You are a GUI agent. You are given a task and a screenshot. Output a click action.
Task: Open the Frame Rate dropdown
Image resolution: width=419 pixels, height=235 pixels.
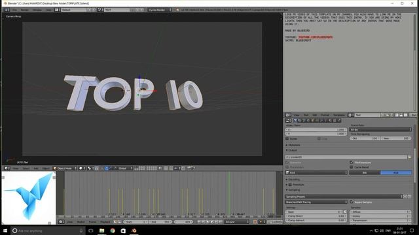[380, 129]
